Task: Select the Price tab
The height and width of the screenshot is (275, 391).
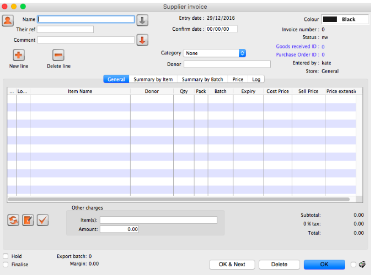Action: [238, 80]
